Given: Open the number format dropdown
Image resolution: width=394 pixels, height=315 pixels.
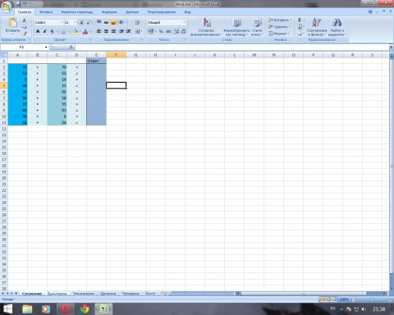Looking at the screenshot, I should 184,22.
